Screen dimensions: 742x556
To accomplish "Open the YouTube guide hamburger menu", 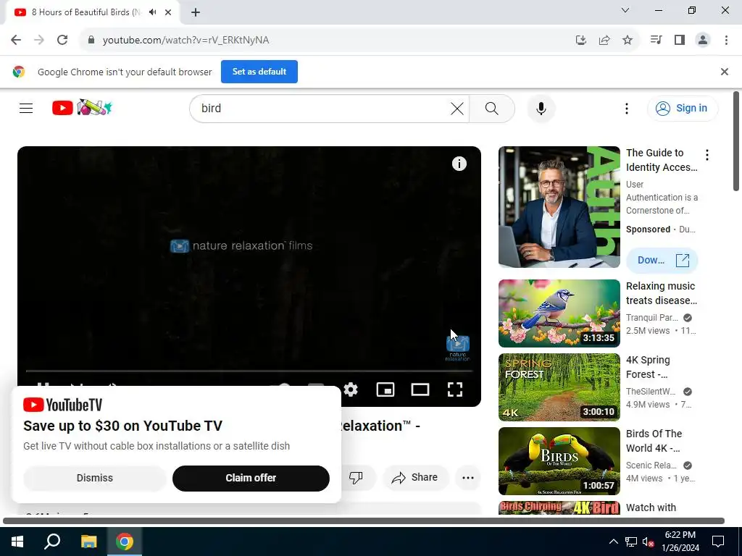I will coord(26,109).
